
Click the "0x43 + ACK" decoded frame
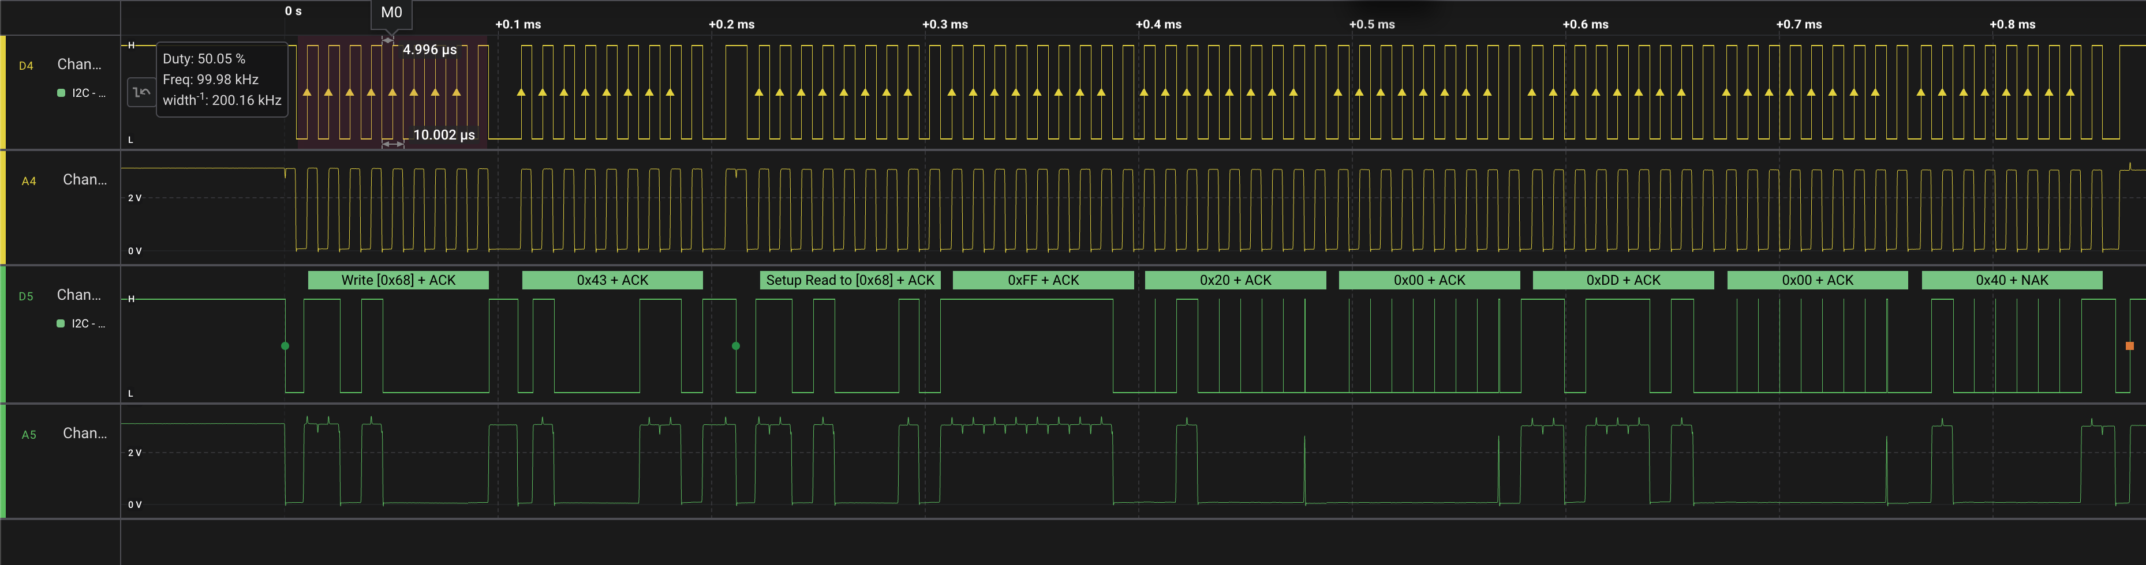pyautogui.click(x=612, y=280)
